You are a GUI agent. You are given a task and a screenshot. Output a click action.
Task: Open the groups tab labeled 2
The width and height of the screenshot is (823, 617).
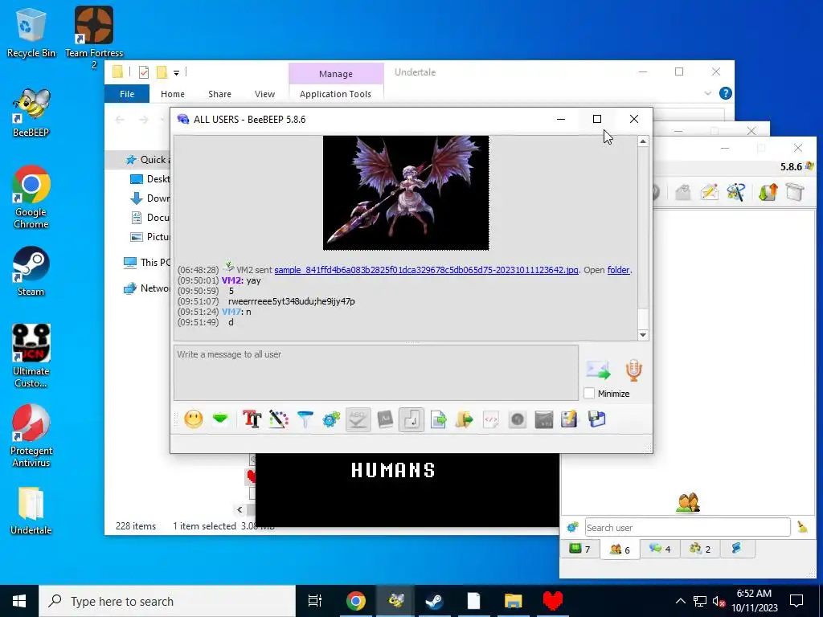pyautogui.click(x=700, y=549)
